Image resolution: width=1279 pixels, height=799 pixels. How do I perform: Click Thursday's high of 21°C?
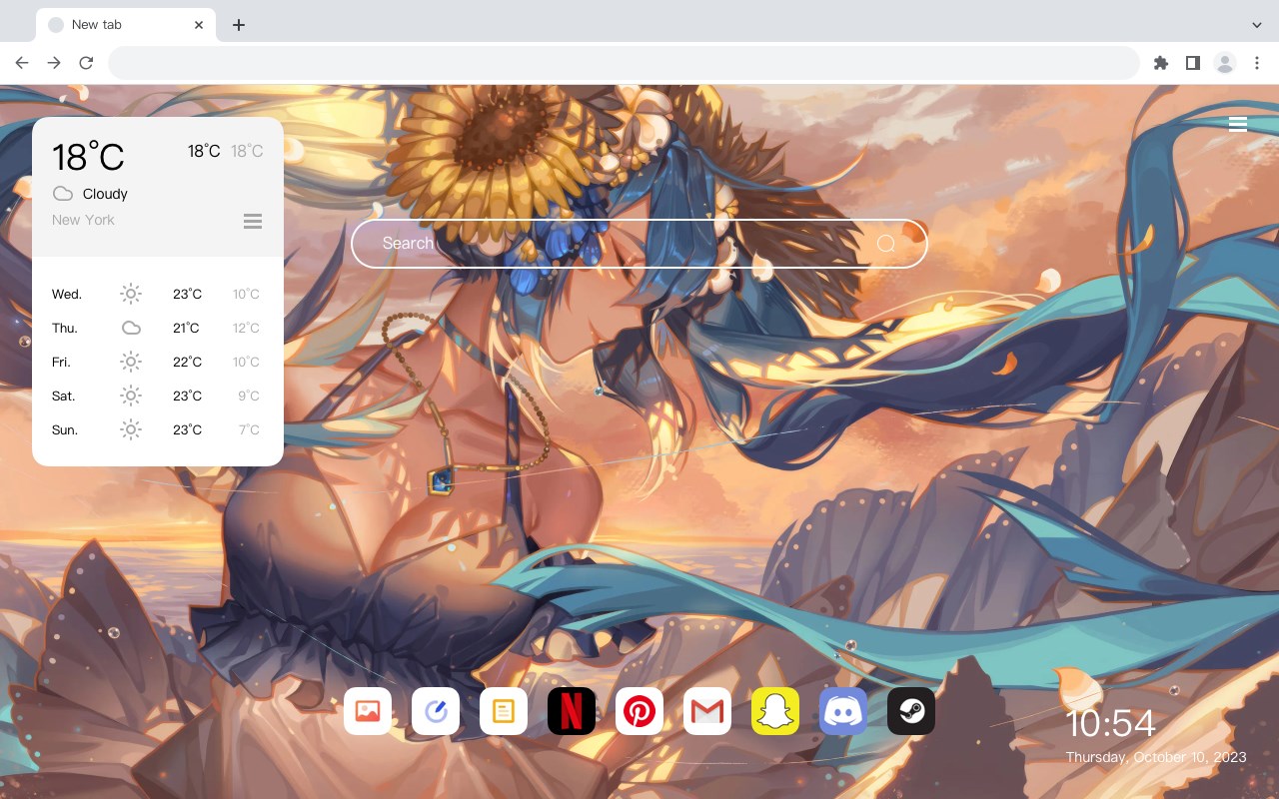click(x=186, y=329)
